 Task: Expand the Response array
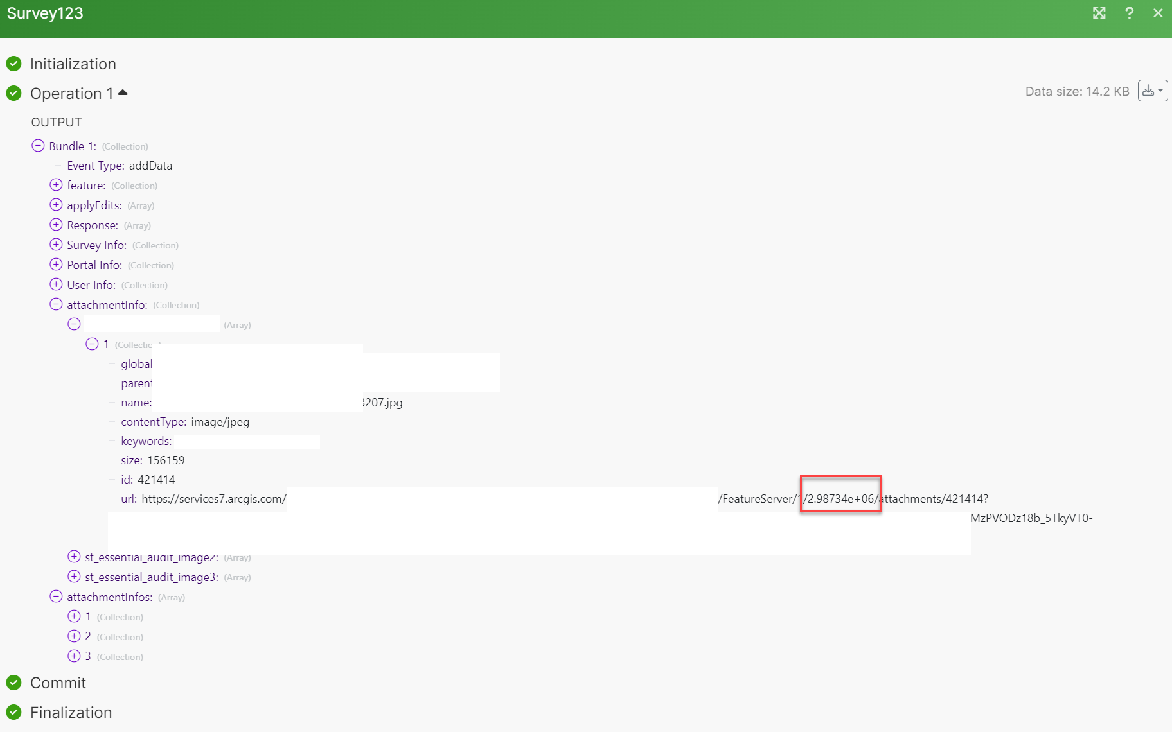(x=55, y=225)
